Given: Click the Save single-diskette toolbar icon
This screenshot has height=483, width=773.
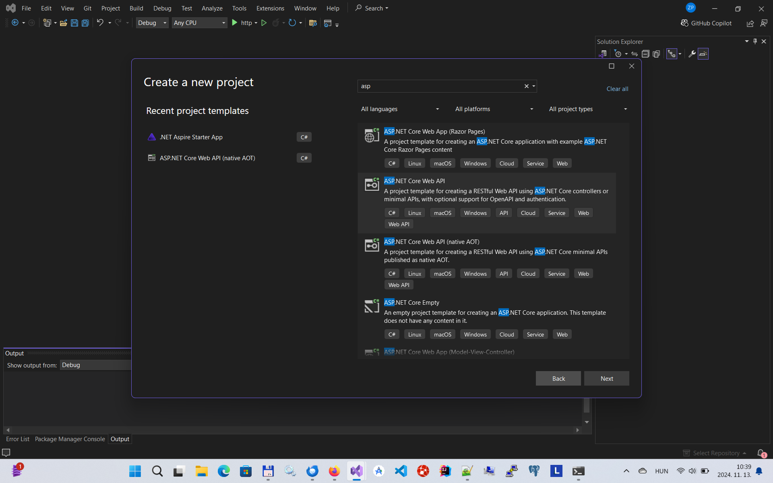Looking at the screenshot, I should (74, 23).
